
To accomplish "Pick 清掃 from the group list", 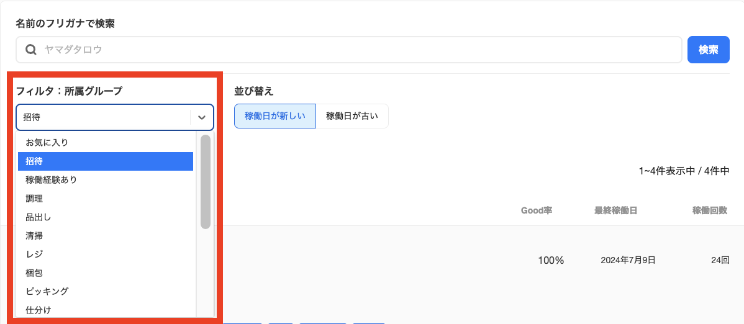I will pyautogui.click(x=106, y=235).
